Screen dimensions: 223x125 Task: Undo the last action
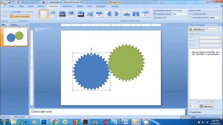(x=13, y=2)
